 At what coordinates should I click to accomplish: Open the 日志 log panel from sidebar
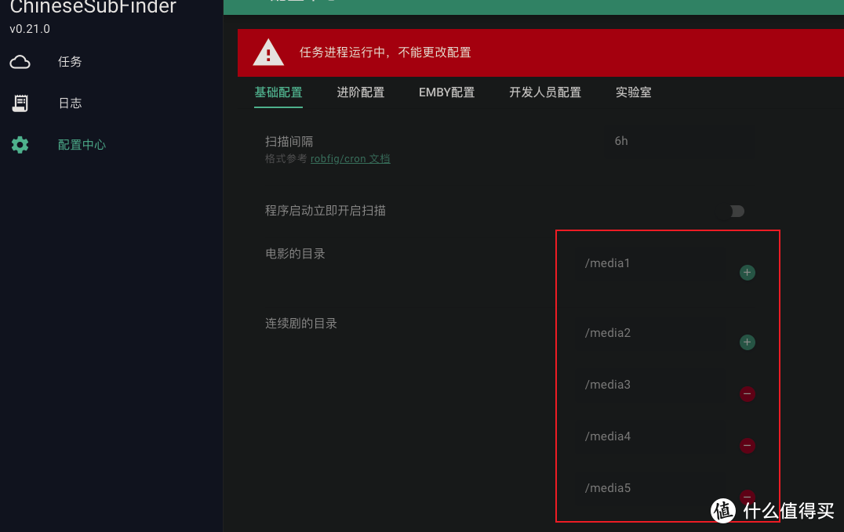tap(69, 103)
